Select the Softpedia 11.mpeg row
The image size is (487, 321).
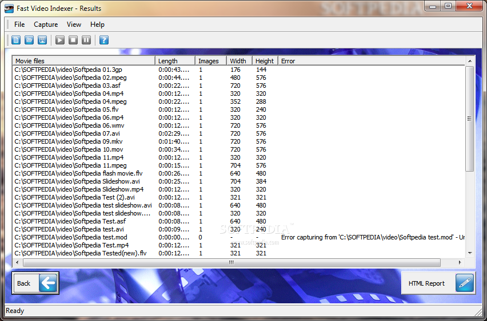click(x=239, y=165)
